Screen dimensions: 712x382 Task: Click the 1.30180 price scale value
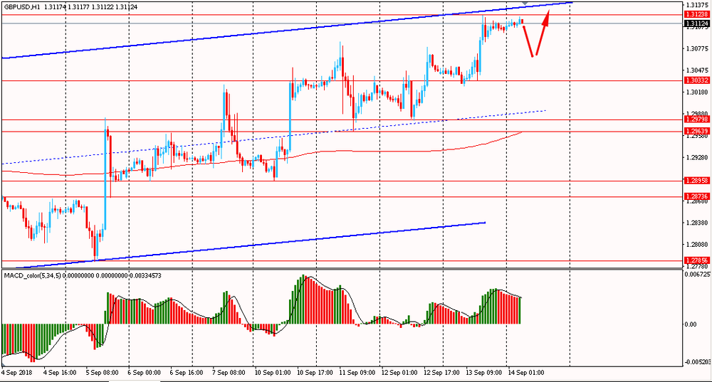tap(697, 92)
